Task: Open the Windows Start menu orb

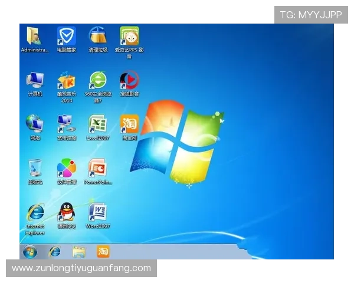Action: 29,252
